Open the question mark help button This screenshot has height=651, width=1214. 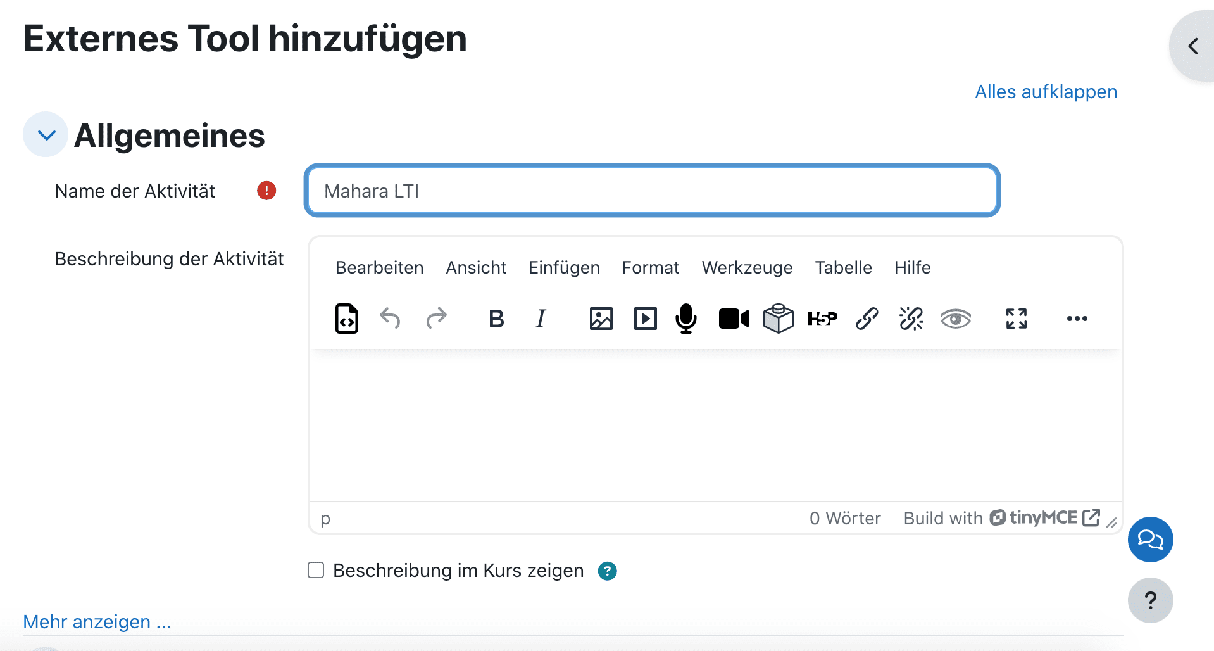pyautogui.click(x=1150, y=600)
